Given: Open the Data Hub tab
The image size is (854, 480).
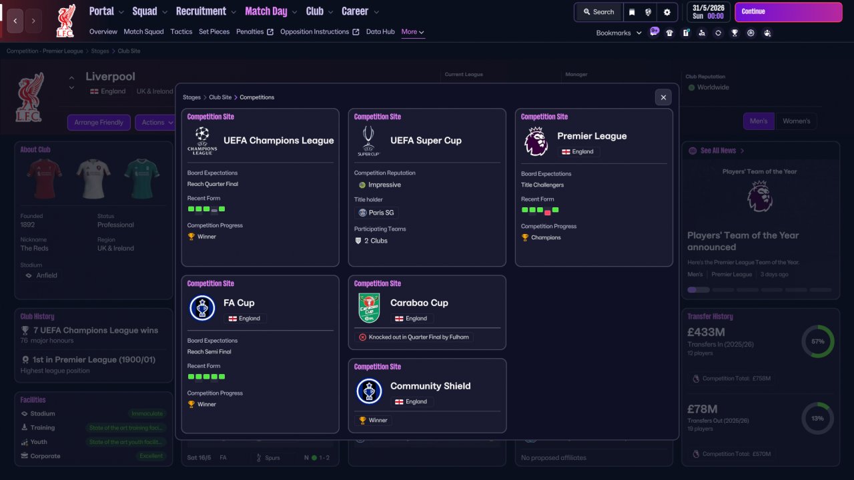Looking at the screenshot, I should pos(380,32).
